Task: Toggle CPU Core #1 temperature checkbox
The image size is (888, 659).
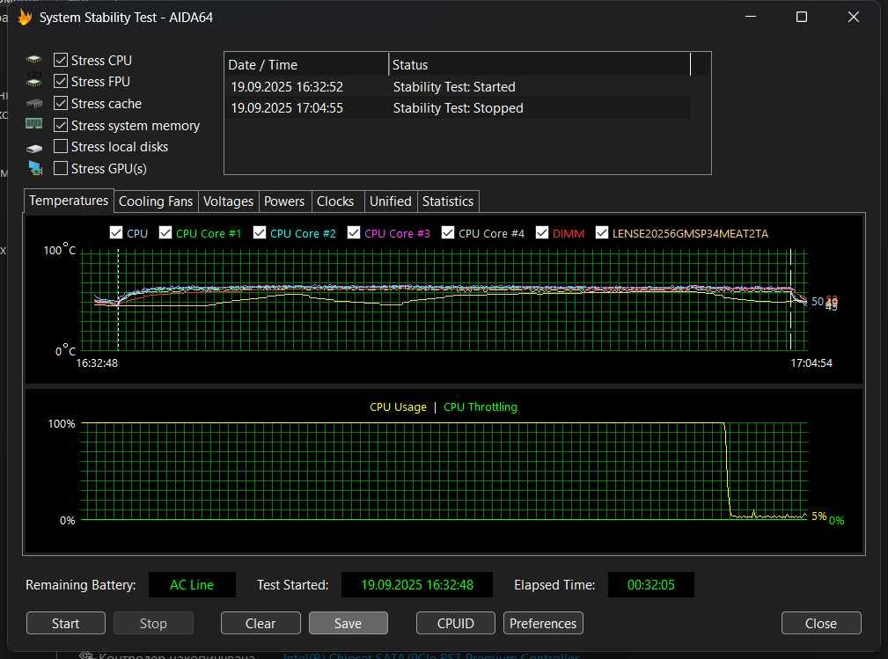Action: tap(165, 232)
